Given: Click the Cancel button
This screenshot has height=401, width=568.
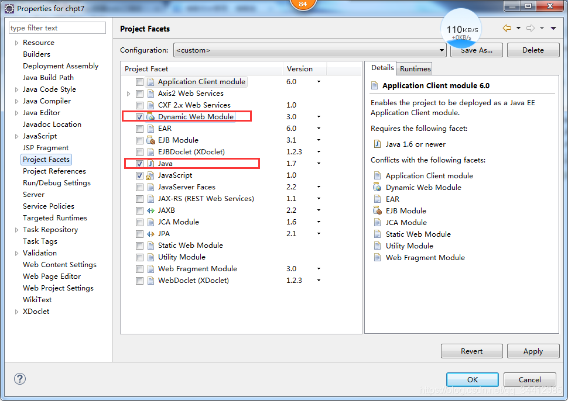Looking at the screenshot, I should 529,379.
